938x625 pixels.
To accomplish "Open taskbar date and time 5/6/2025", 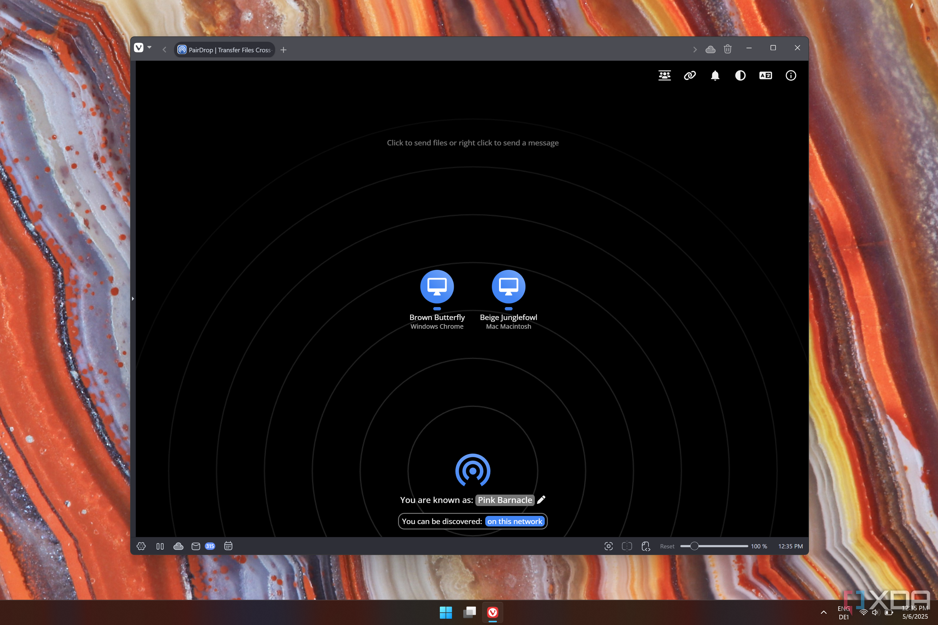I will (x=915, y=613).
